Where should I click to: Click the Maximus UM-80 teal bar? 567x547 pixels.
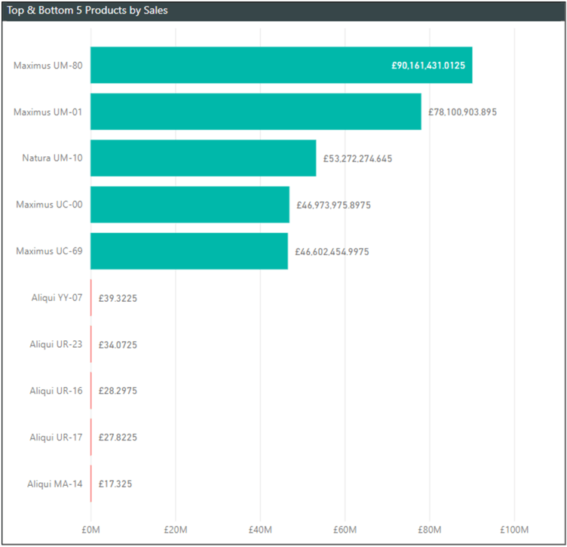281,65
